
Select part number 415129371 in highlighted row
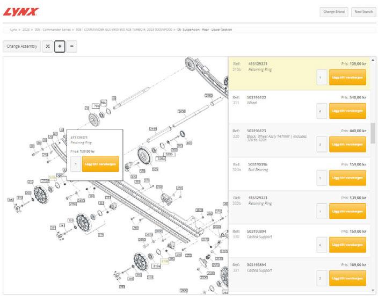click(258, 64)
